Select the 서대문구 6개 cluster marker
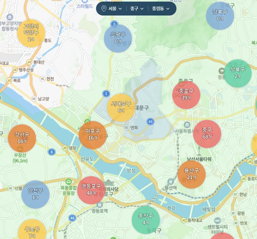This screenshot has width=257, height=239. tap(121, 108)
